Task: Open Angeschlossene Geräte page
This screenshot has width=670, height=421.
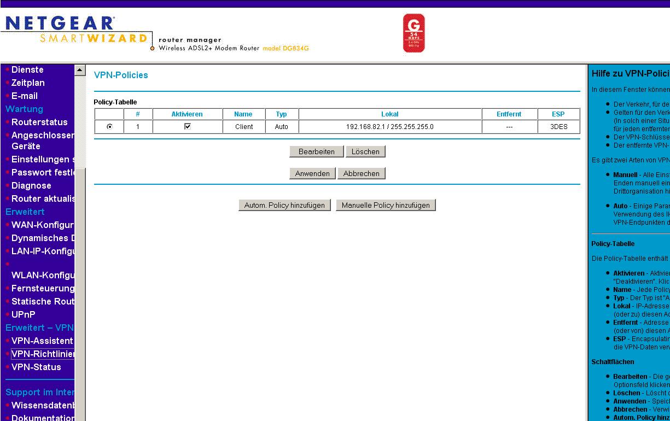Action: (43, 141)
